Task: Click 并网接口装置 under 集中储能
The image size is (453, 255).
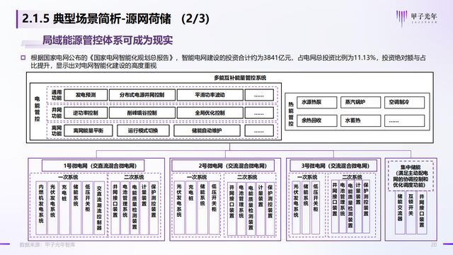Action: (422, 212)
